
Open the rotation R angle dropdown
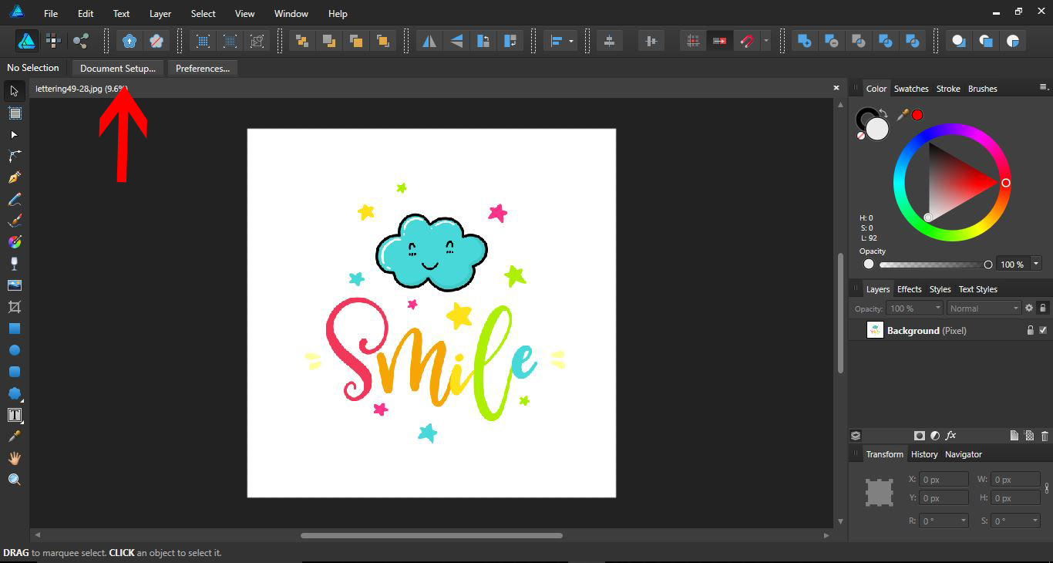click(964, 521)
